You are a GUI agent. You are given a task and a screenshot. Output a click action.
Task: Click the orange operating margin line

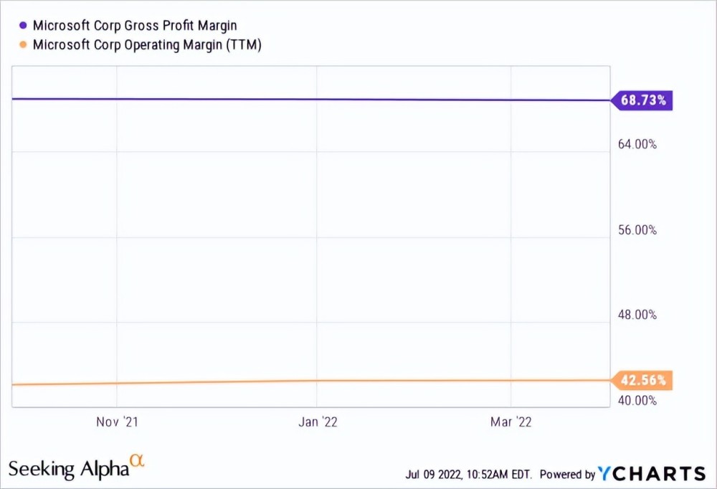pyautogui.click(x=308, y=381)
